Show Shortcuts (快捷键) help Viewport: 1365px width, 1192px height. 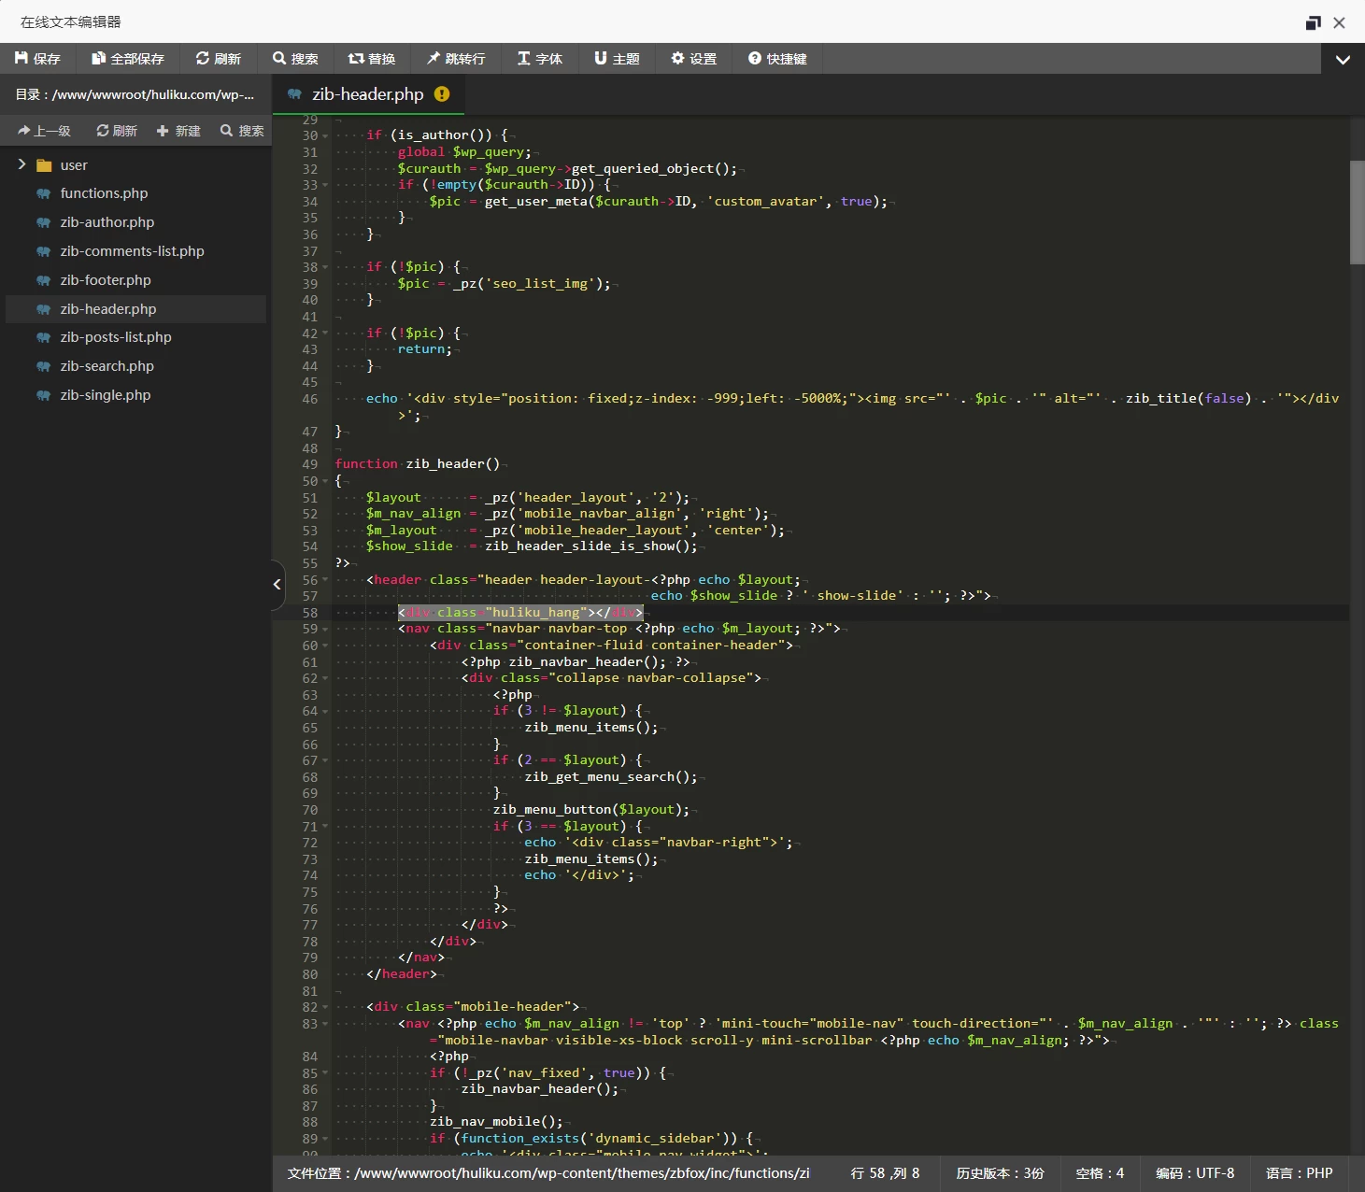pyautogui.click(x=777, y=59)
